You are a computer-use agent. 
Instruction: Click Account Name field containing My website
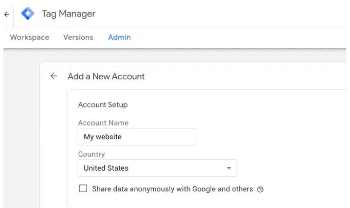coord(137,137)
